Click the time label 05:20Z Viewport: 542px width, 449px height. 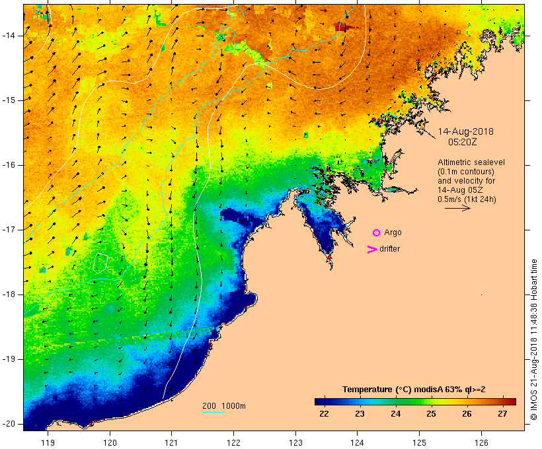coord(462,142)
